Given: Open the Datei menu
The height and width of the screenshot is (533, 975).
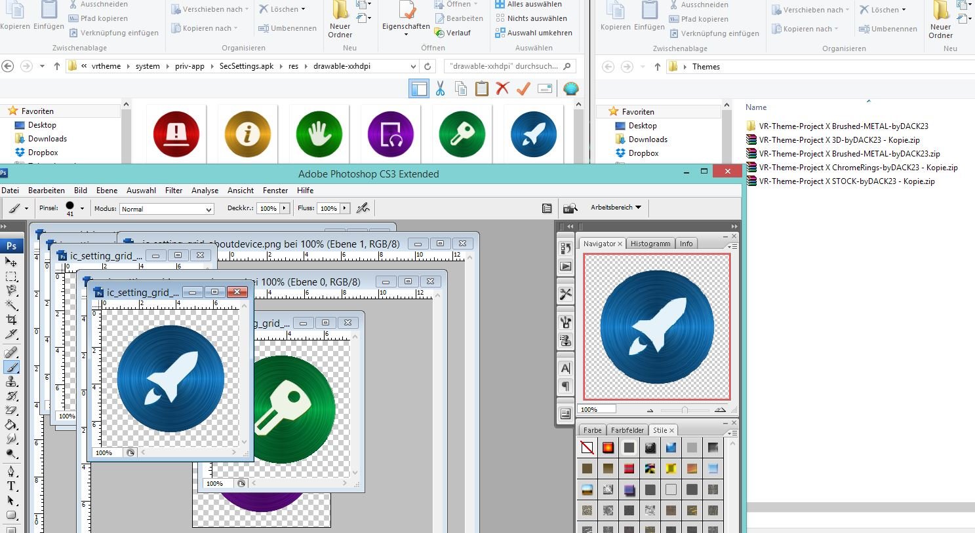Looking at the screenshot, I should coord(10,191).
